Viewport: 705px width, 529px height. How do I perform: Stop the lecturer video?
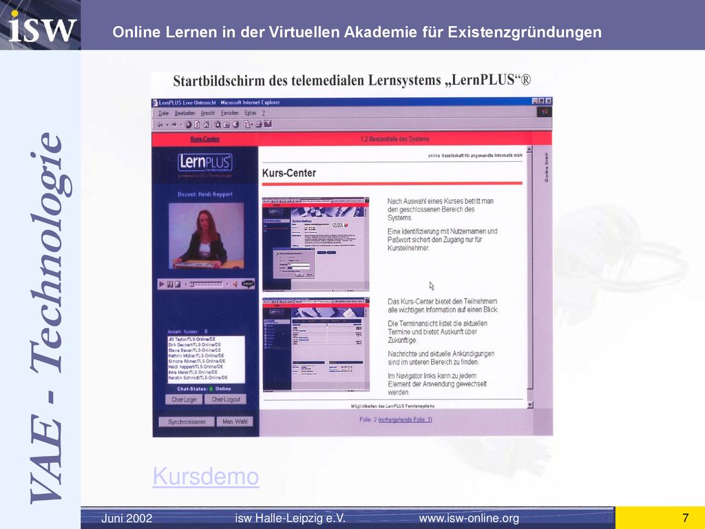[x=178, y=284]
